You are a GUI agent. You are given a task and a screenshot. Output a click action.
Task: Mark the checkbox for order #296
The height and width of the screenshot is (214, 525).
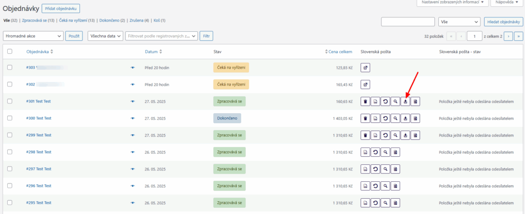tap(10, 185)
